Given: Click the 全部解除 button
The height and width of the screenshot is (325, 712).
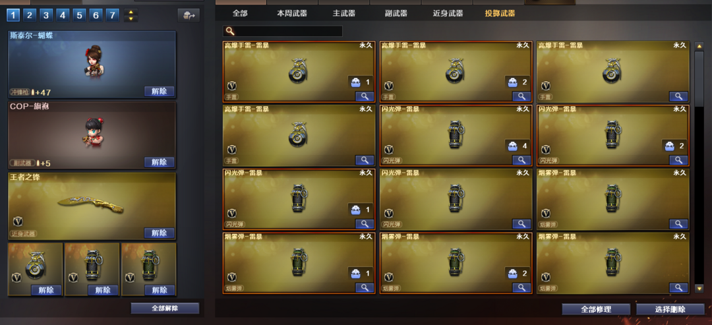Looking at the screenshot, I should [165, 309].
